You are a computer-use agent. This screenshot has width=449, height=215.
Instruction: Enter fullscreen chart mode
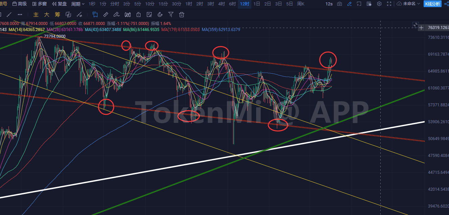389,4
